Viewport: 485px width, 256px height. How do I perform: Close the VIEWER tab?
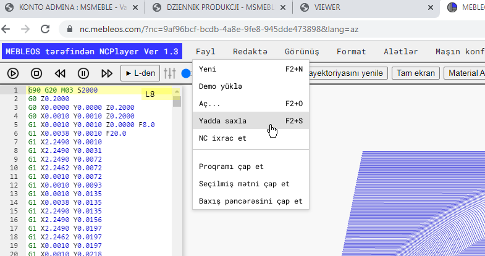(430, 8)
